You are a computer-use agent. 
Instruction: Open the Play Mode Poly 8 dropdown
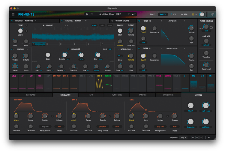183,138
